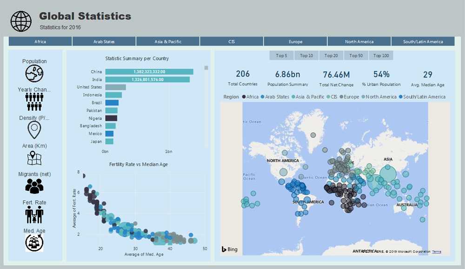Select the Top 100 filter button

(381, 55)
